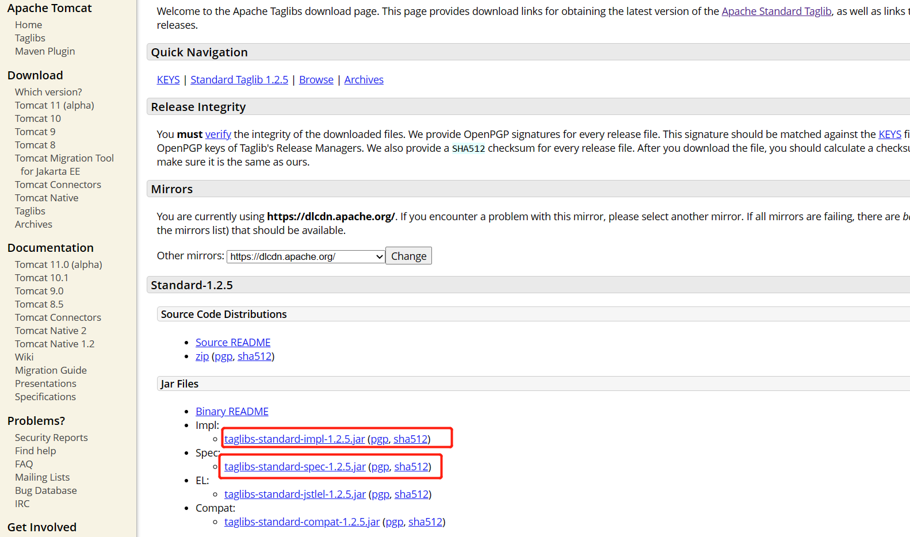
Task: Open Tomcat Connectors documentation link
Action: [58, 317]
